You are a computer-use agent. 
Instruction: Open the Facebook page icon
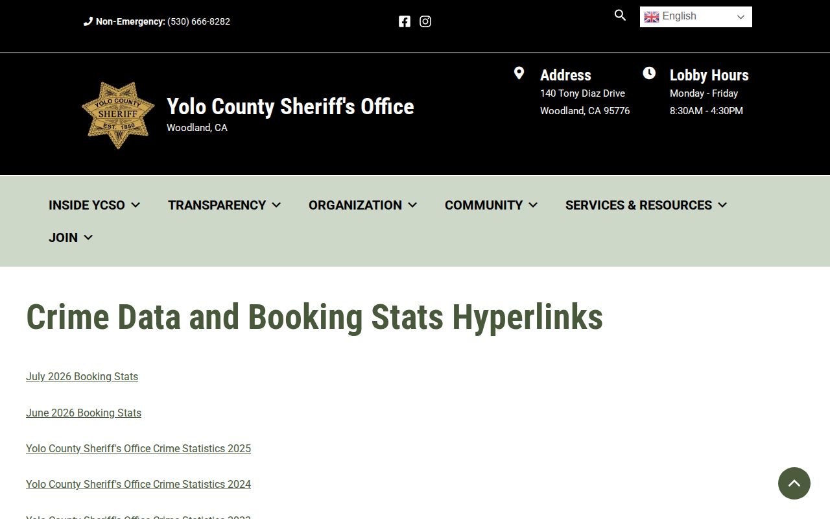405,21
